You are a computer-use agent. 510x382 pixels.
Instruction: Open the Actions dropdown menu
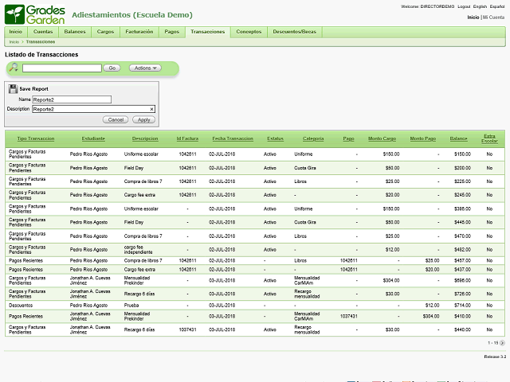point(145,68)
